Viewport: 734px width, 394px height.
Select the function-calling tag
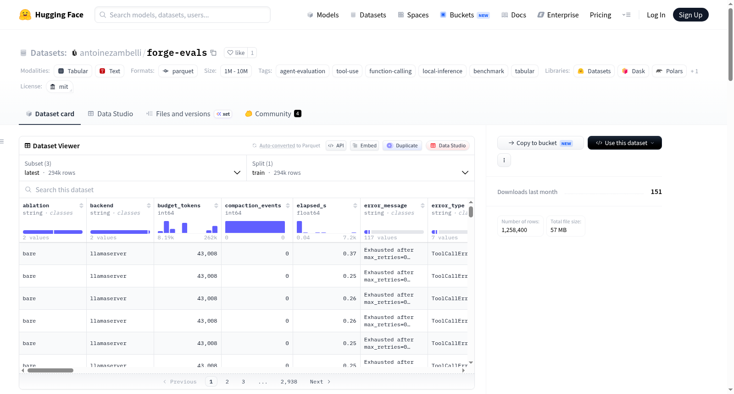[x=390, y=71]
